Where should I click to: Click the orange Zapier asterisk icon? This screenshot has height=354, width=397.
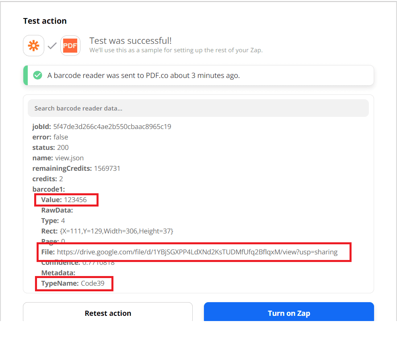click(33, 45)
